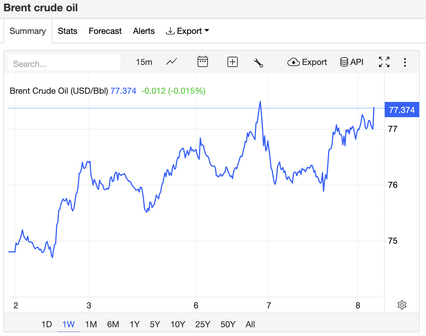Viewport: 426px width, 336px height.
Task: Open the calendar date range picker
Action: [x=203, y=62]
